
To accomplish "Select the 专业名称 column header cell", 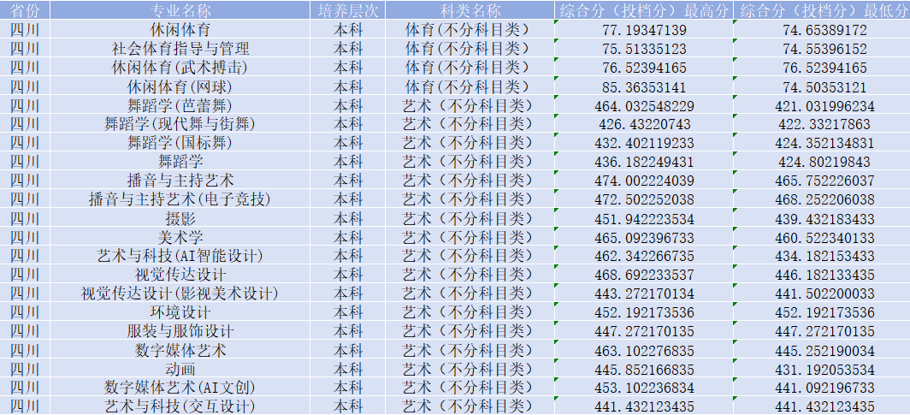I will pos(180,10).
